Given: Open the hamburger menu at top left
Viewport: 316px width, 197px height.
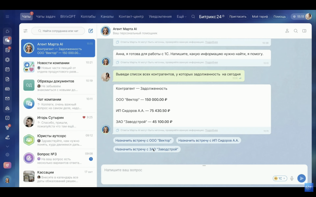Looking at the screenshot, I should [x=7, y=17].
